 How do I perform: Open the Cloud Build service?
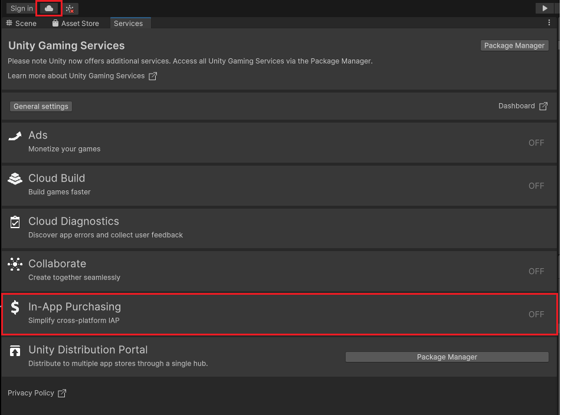[57, 178]
